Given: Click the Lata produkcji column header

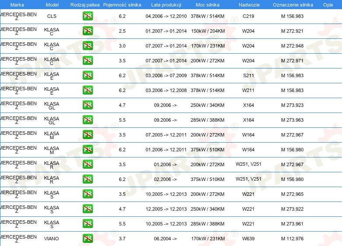Looking at the screenshot, I should coord(165,4).
